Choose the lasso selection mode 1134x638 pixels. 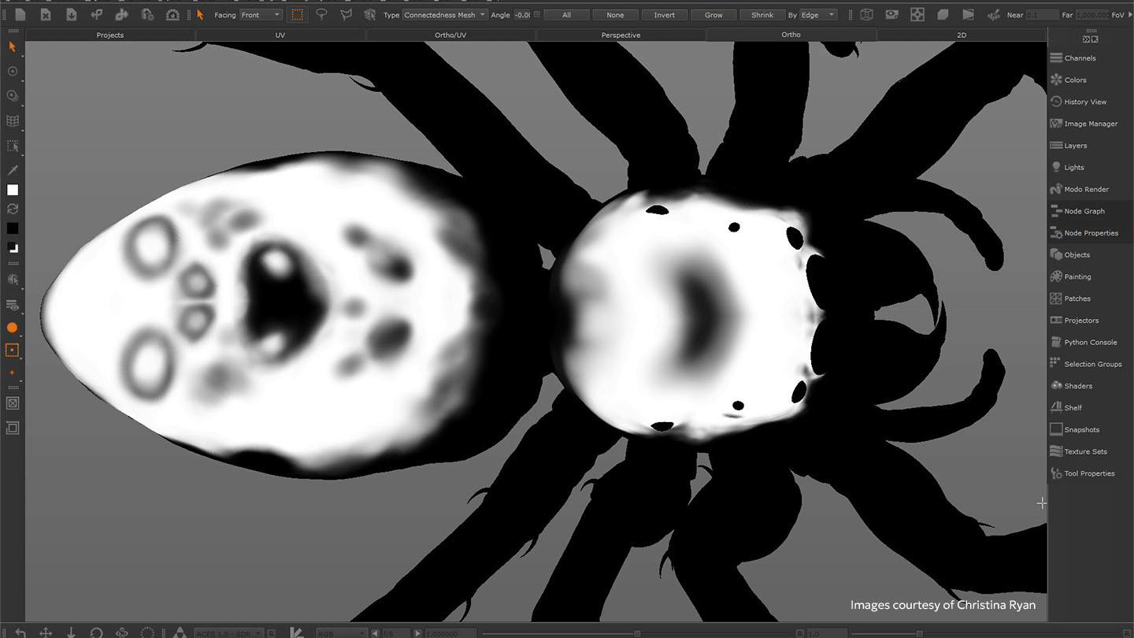[x=321, y=14]
